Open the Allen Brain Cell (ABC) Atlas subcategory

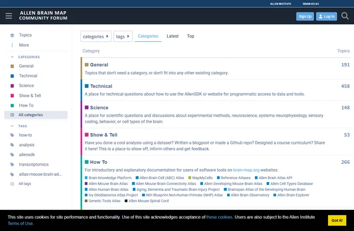point(160,178)
